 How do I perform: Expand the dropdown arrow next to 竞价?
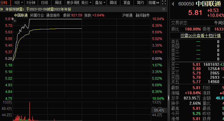pos(91,3)
